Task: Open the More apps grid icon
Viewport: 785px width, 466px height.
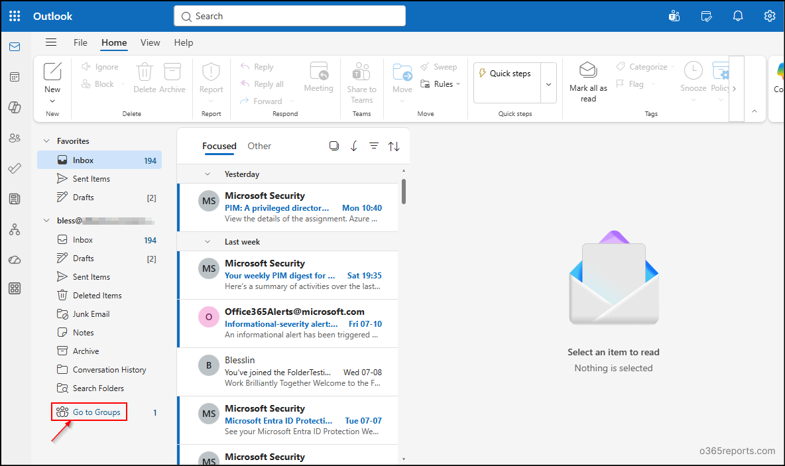Action: click(15, 288)
